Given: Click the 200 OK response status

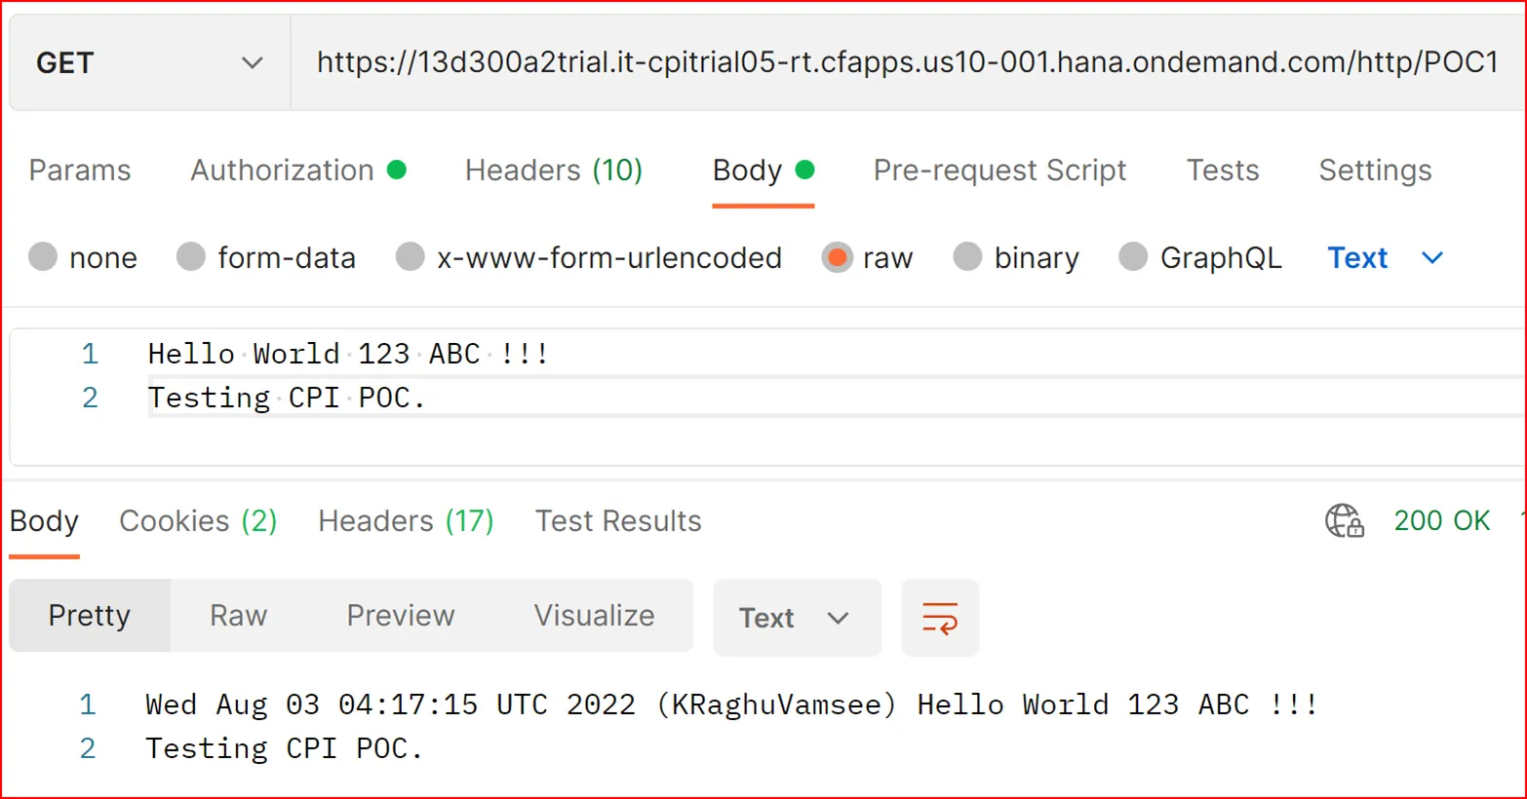Looking at the screenshot, I should point(1441,520).
